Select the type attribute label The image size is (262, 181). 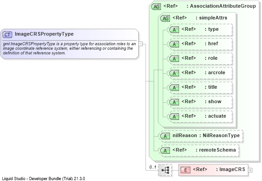coord(213,29)
